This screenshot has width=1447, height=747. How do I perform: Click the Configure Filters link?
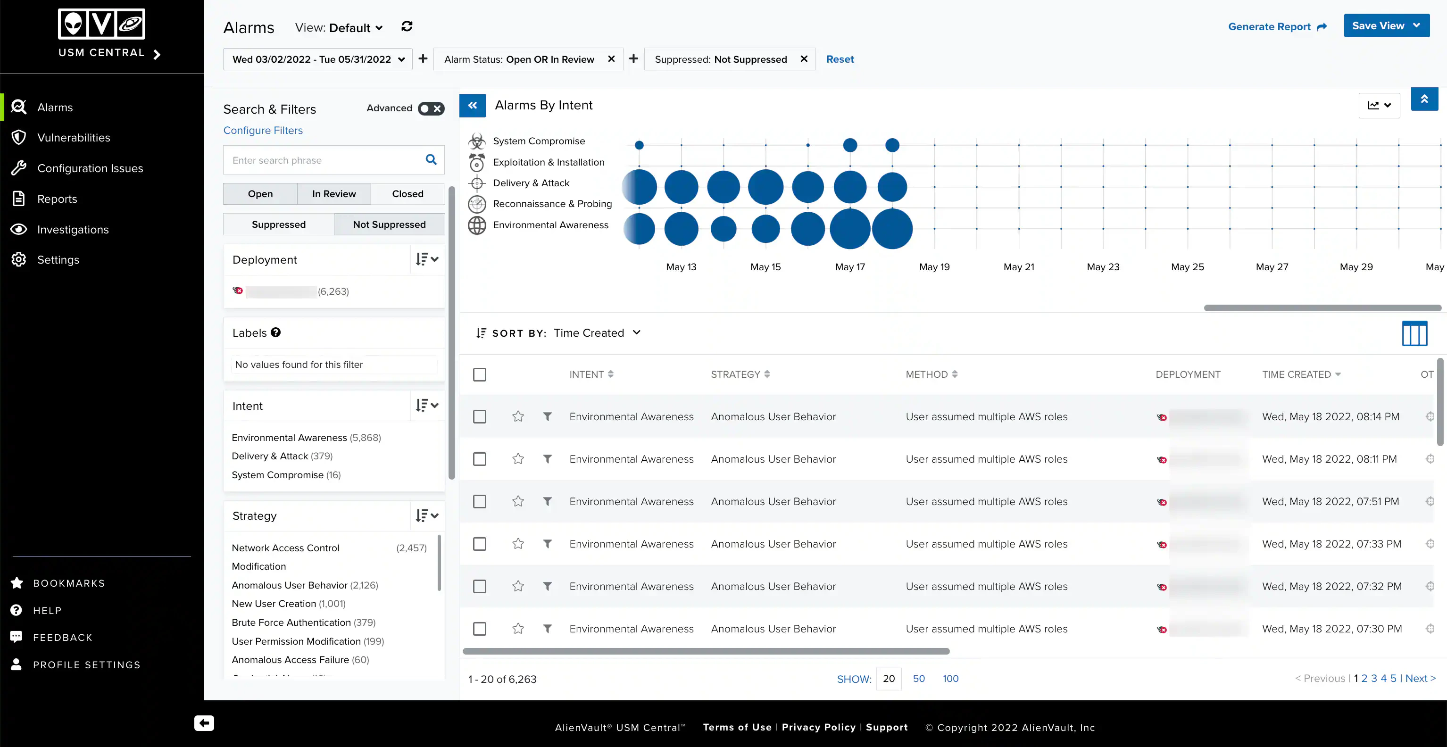click(263, 130)
